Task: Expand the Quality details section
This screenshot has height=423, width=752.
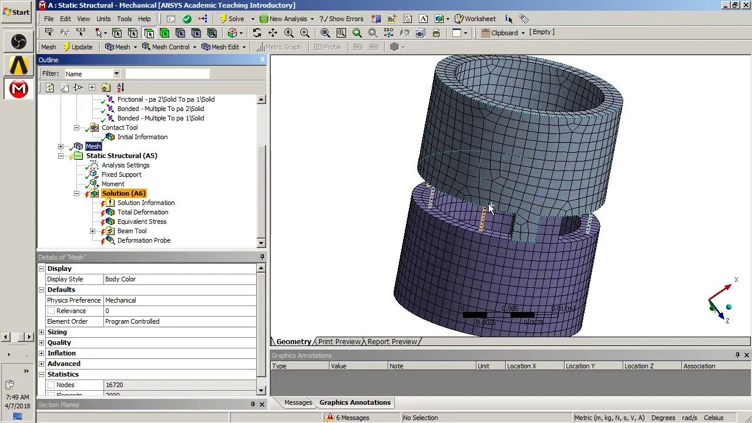Action: click(41, 343)
